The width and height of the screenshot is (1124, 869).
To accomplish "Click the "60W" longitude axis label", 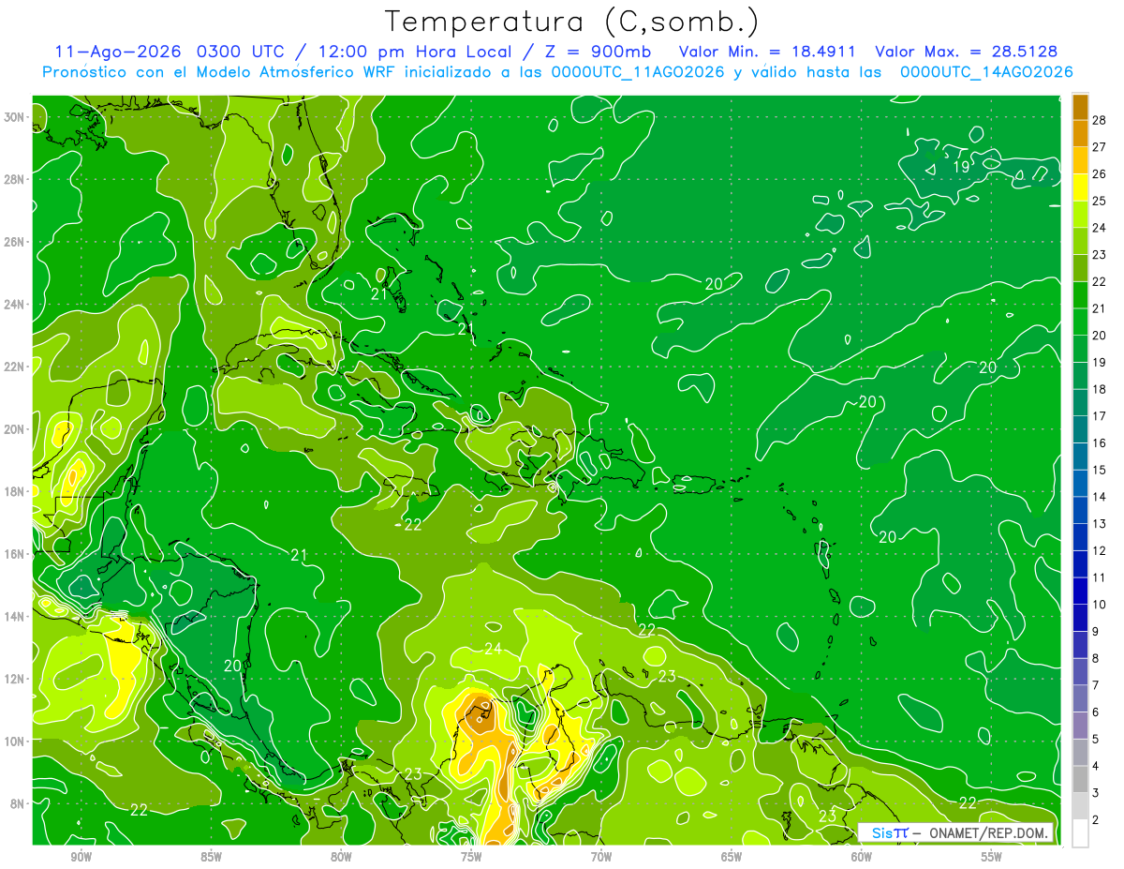I will click(862, 857).
